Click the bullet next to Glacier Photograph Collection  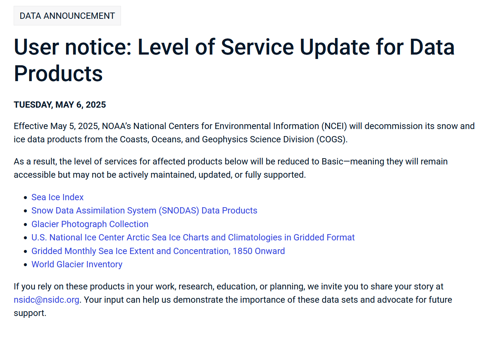[25, 225]
